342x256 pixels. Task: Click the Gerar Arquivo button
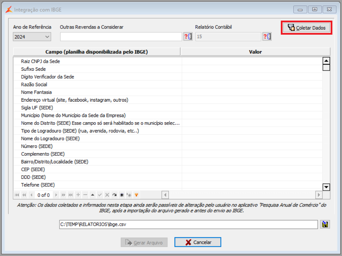[x=144, y=242]
